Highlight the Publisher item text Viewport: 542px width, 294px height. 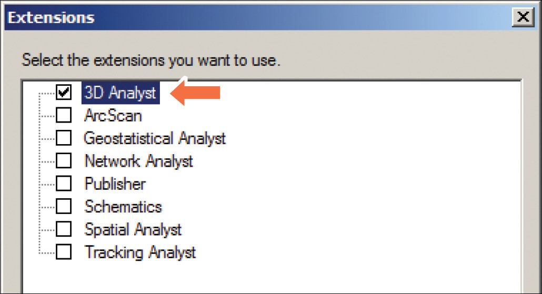click(x=115, y=184)
